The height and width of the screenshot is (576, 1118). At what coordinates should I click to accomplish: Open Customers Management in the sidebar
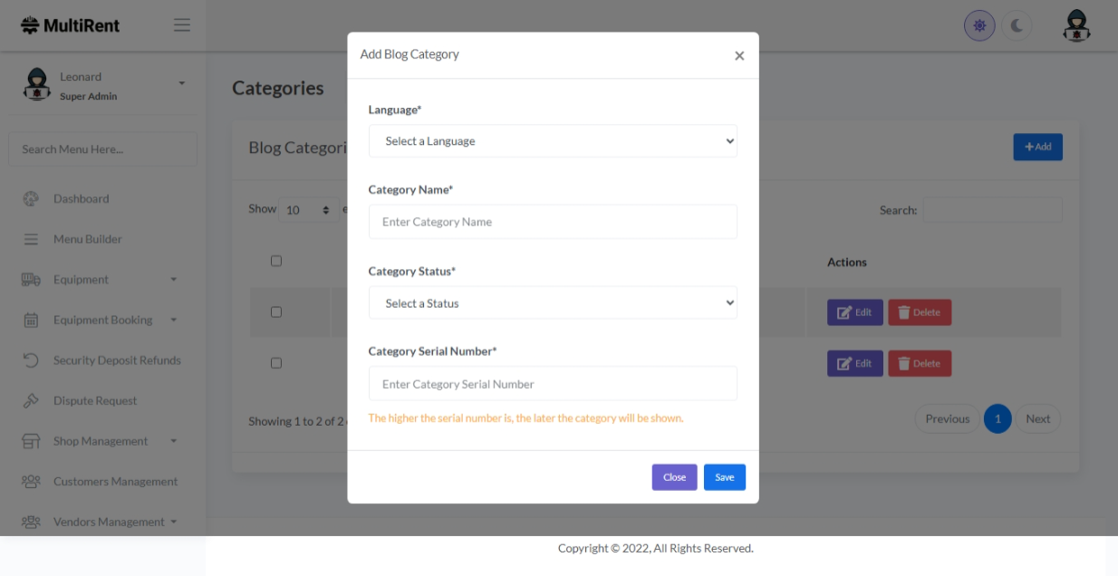point(115,482)
